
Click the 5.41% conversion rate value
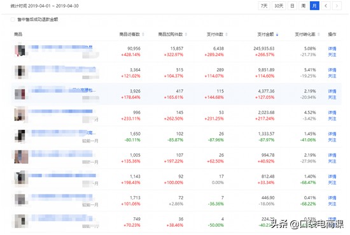tap(310, 70)
